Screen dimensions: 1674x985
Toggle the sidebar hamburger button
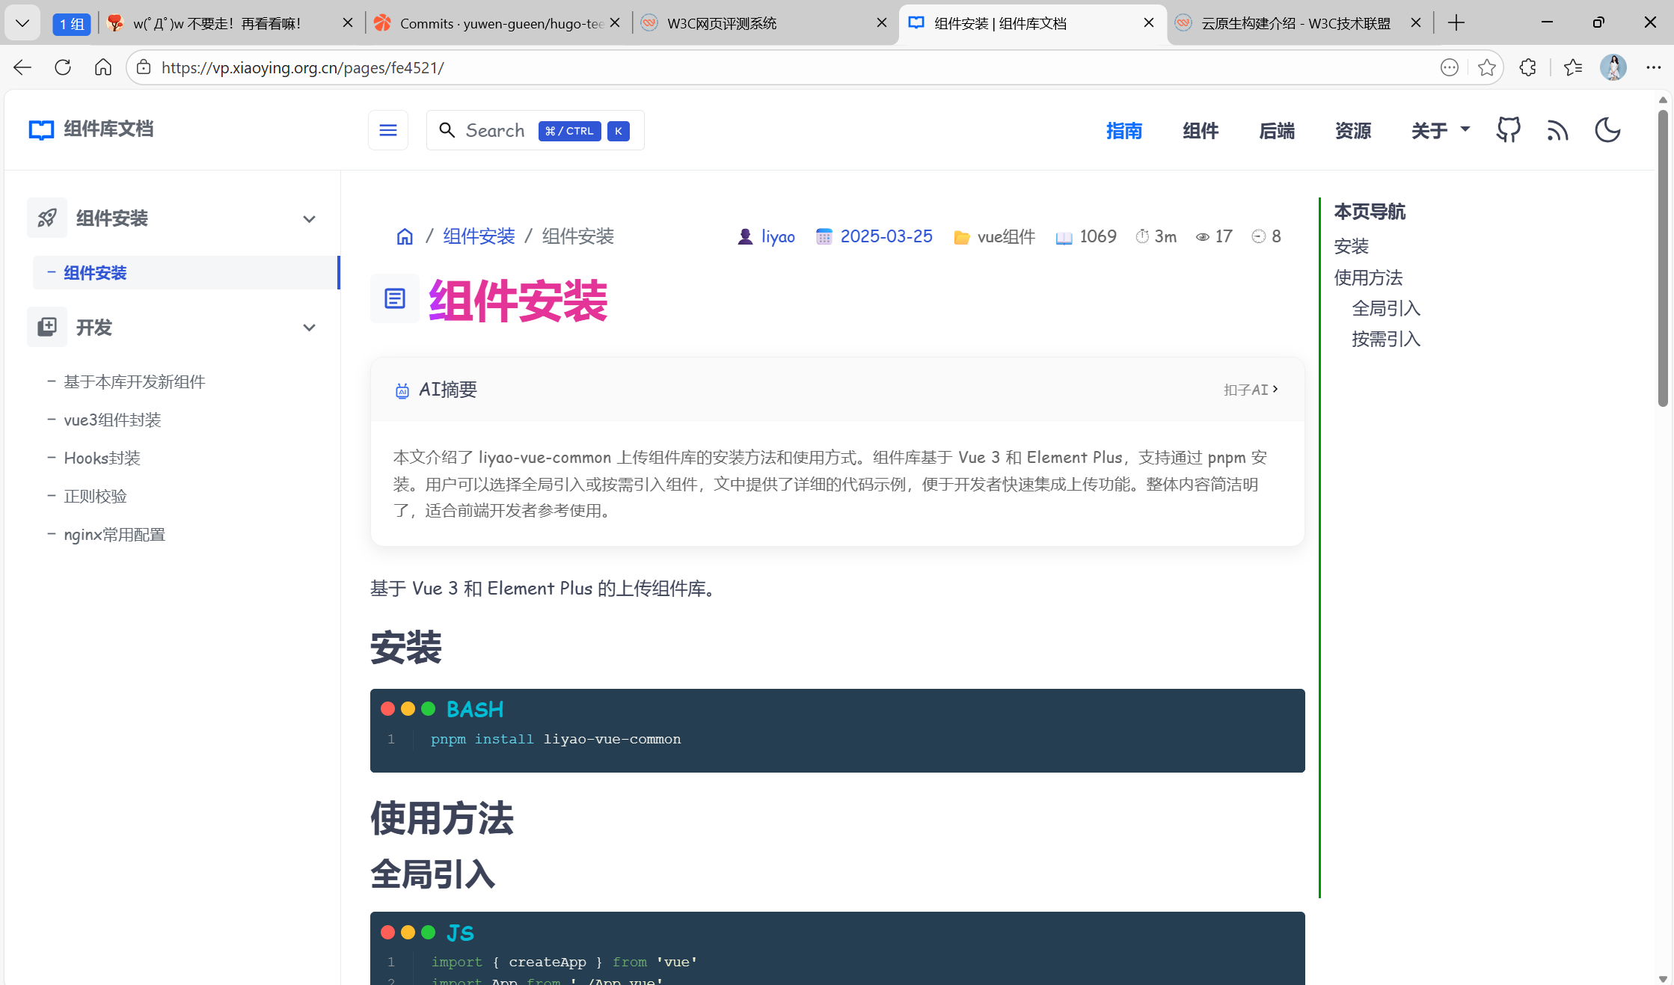pos(387,130)
